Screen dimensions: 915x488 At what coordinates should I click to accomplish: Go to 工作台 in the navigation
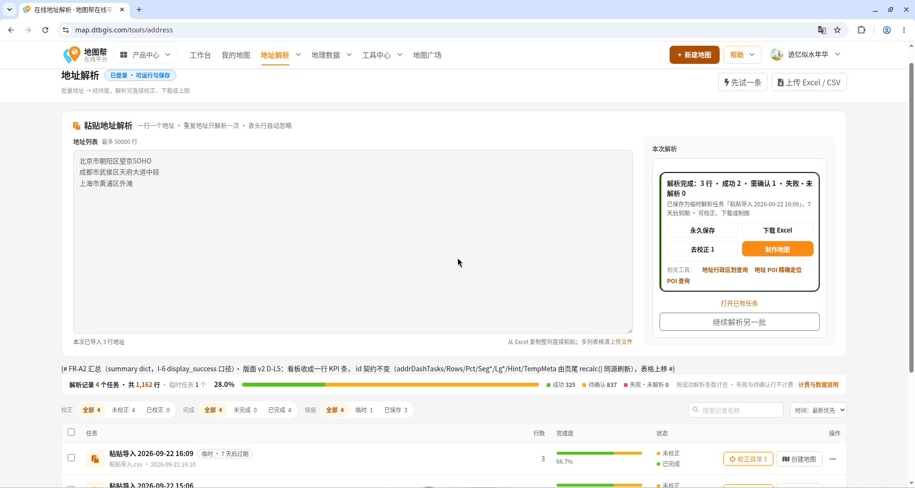[200, 55]
